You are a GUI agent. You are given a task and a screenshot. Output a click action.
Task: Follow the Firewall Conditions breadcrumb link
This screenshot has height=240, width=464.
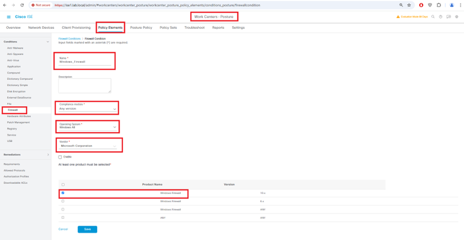(70, 38)
